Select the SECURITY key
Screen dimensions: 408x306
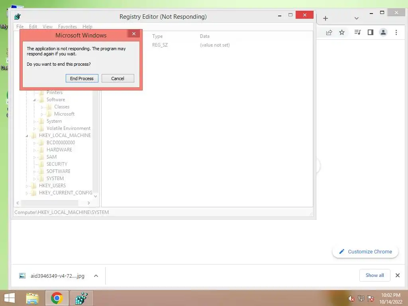(57, 164)
